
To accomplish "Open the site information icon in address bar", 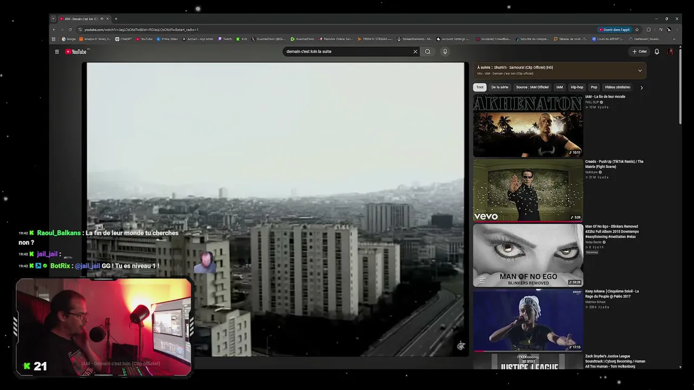I will tap(80, 30).
